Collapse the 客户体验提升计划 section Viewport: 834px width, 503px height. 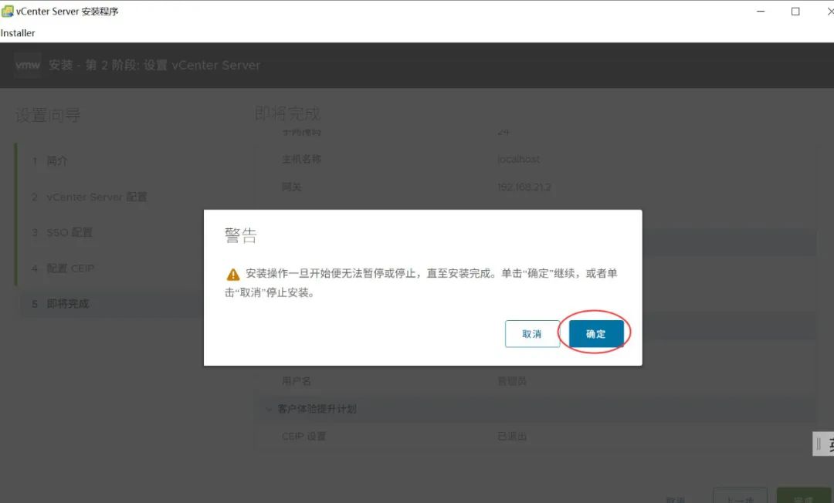[x=269, y=408]
